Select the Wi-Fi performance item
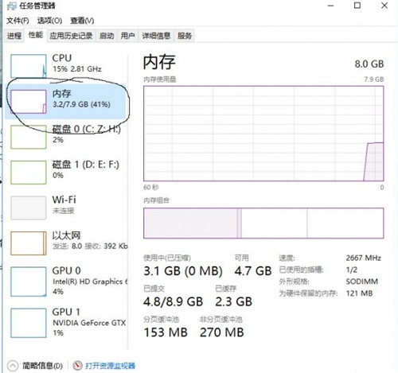This screenshot has width=398, height=373. pyautogui.click(x=65, y=208)
